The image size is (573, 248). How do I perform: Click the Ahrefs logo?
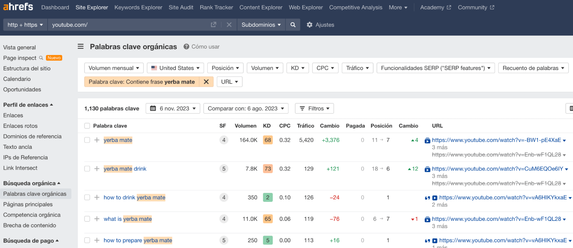18,7
